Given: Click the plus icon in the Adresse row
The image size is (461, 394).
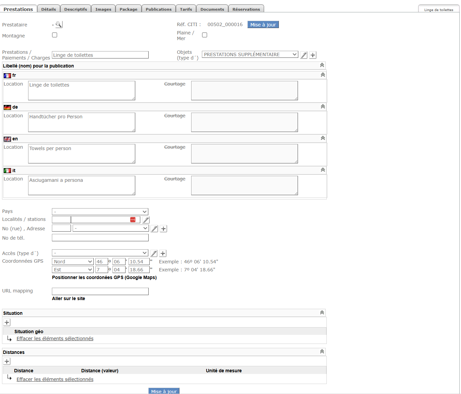Looking at the screenshot, I should [x=163, y=229].
